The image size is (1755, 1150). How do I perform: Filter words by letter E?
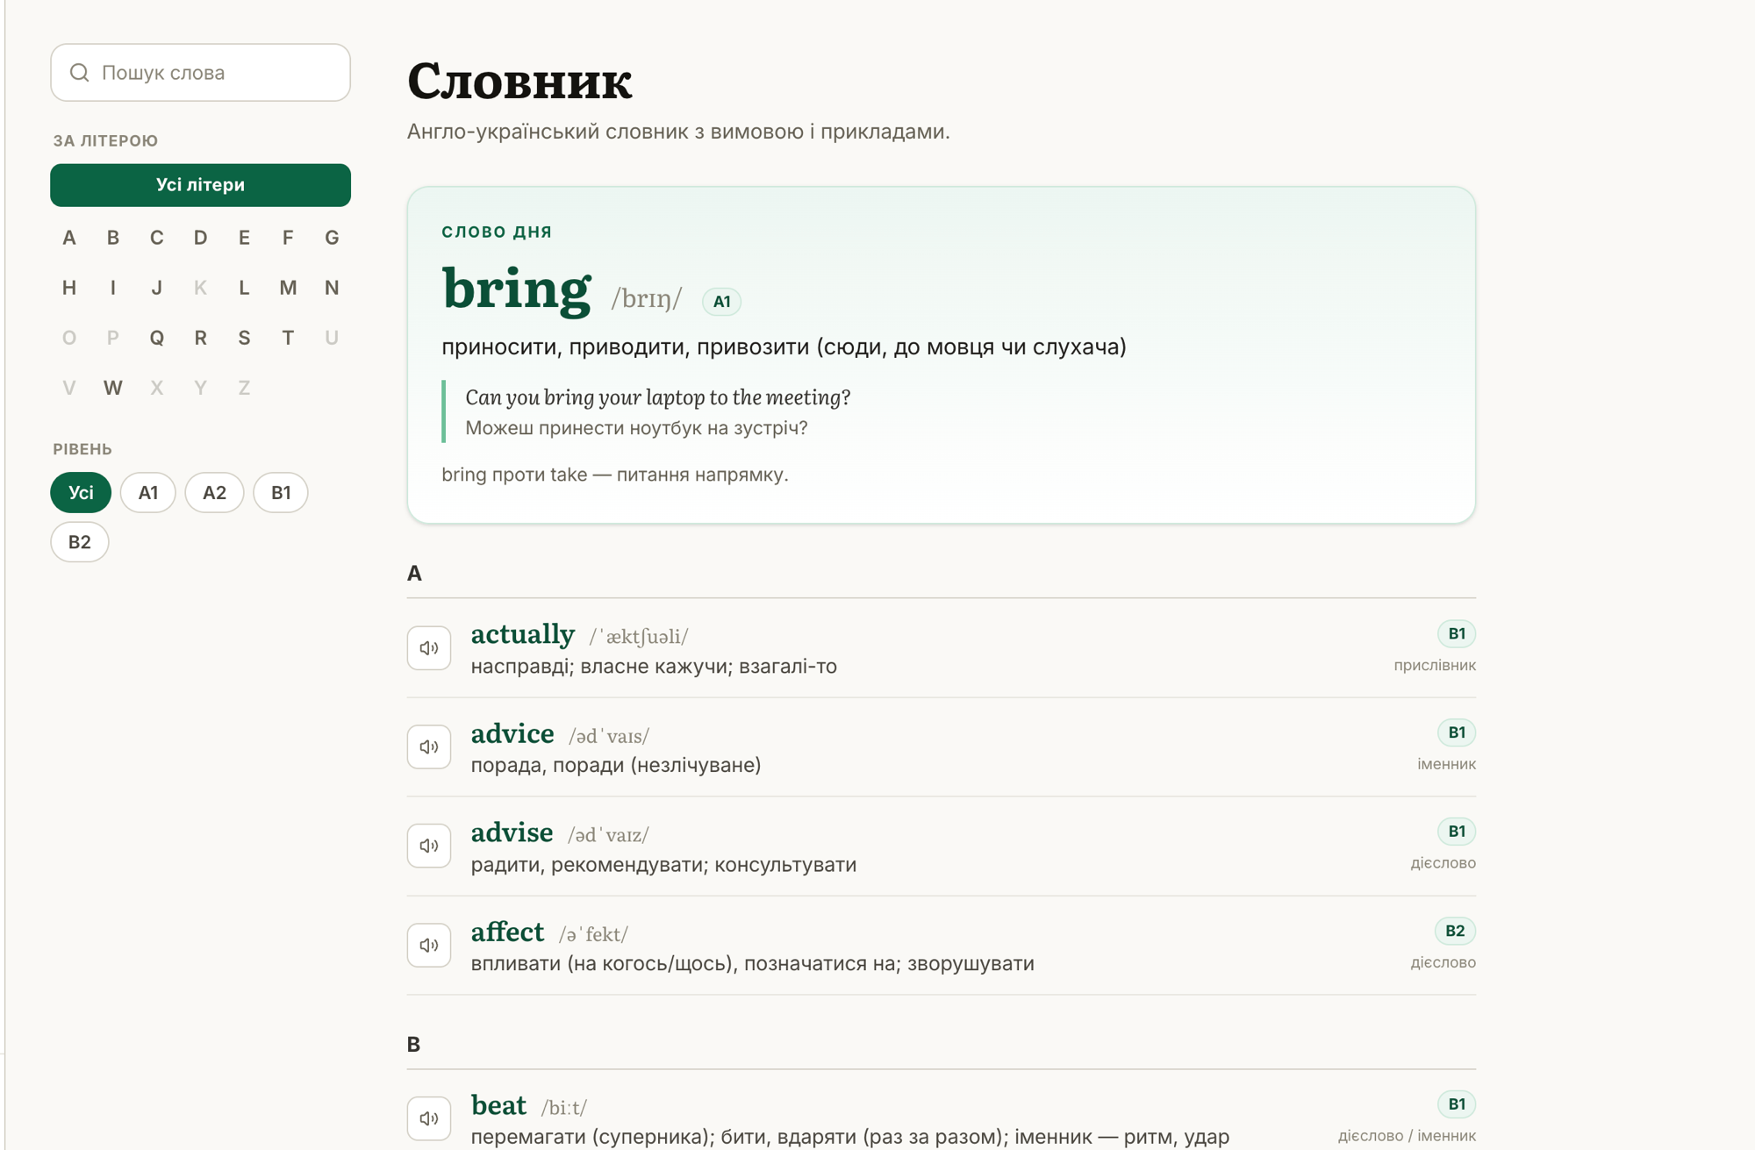(x=245, y=238)
